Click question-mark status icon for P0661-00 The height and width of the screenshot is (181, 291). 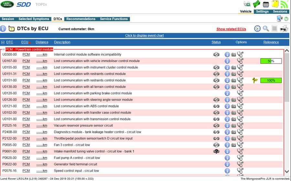click(x=216, y=151)
